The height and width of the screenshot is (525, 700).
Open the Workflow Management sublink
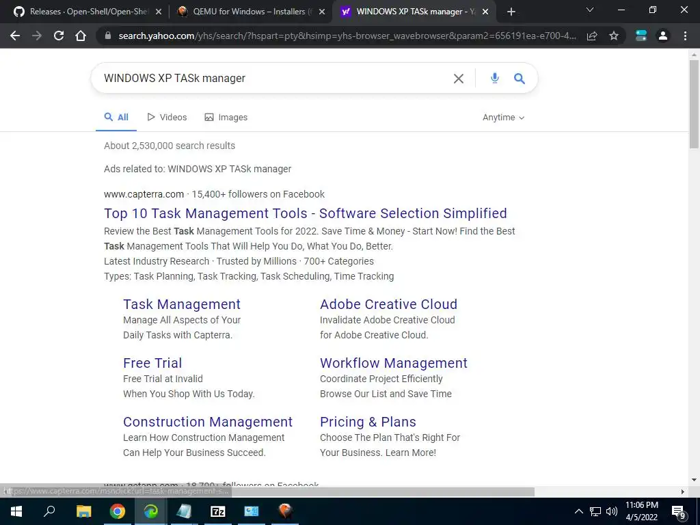click(x=394, y=363)
